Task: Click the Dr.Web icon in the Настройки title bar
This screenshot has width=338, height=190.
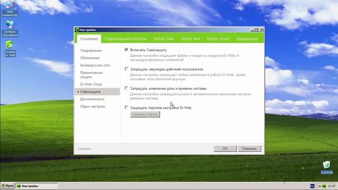Action: pos(77,30)
